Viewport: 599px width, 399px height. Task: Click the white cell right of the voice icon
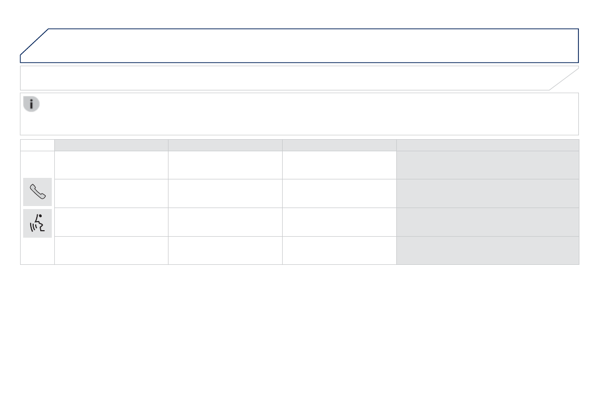pyautogui.click(x=111, y=222)
